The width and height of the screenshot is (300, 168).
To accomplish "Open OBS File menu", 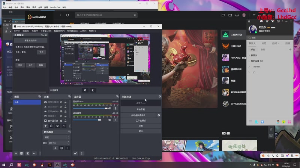I will tap(17, 31).
